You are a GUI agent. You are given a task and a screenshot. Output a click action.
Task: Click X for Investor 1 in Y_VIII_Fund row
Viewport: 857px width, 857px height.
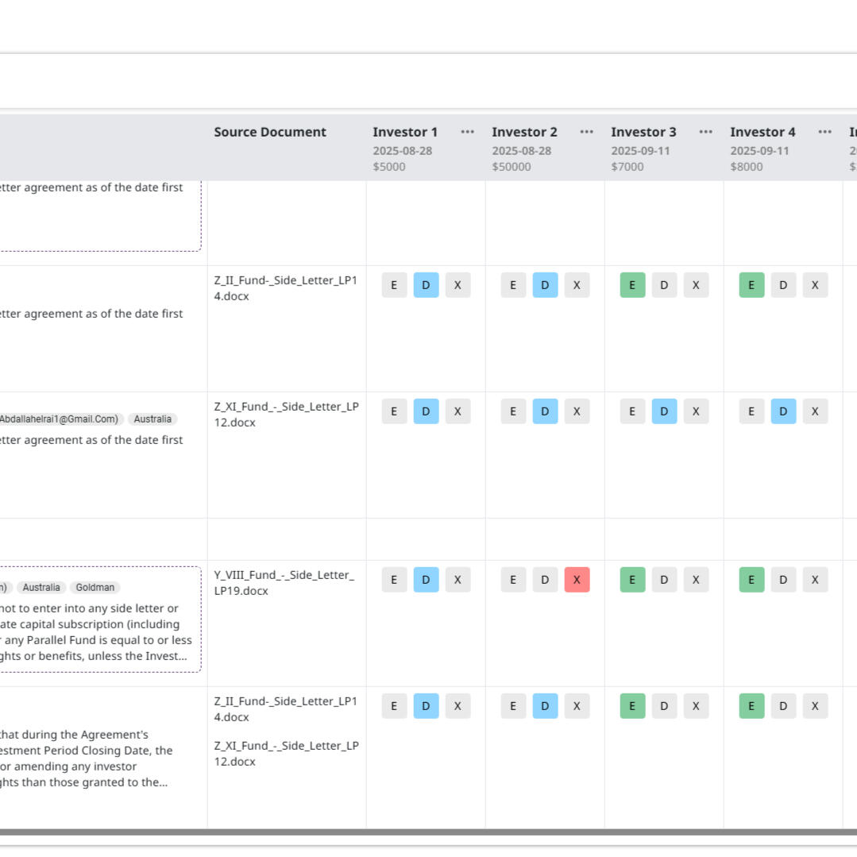(x=457, y=580)
